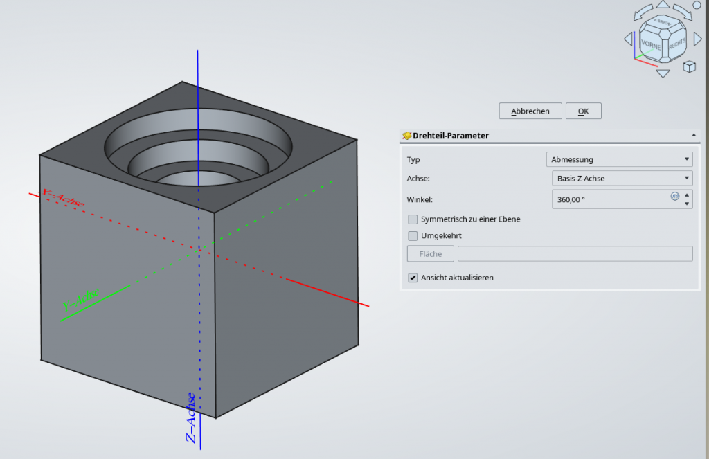Uncheck Ansicht aktualisieren

click(413, 278)
